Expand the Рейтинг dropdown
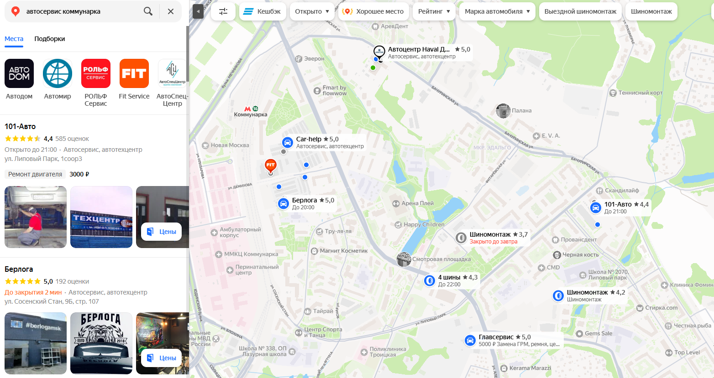The width and height of the screenshot is (714, 378). click(x=434, y=11)
